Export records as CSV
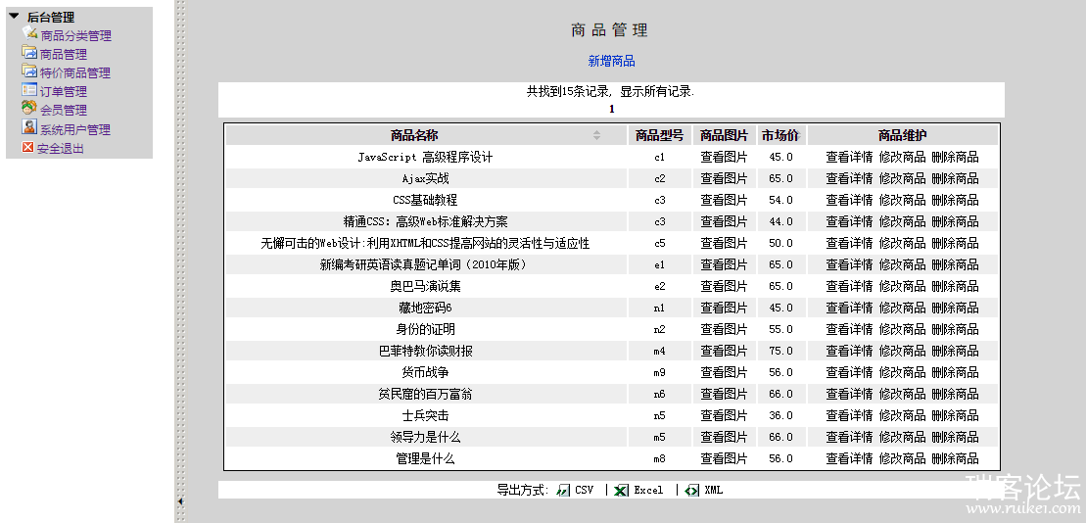 click(584, 491)
